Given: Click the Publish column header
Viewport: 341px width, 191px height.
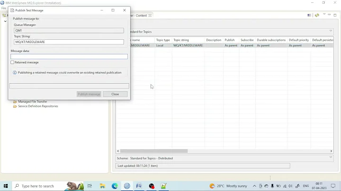Looking at the screenshot, I should point(230,40).
